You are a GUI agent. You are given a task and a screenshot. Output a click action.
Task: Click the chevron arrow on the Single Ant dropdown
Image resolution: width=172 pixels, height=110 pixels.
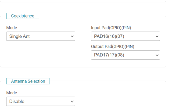[x=72, y=36]
